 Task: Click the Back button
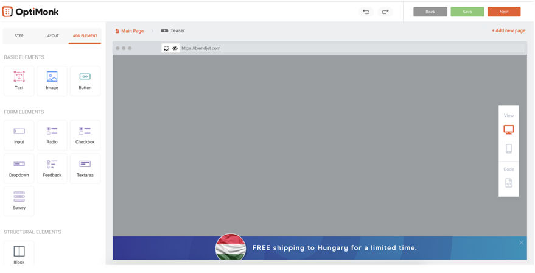[430, 12]
